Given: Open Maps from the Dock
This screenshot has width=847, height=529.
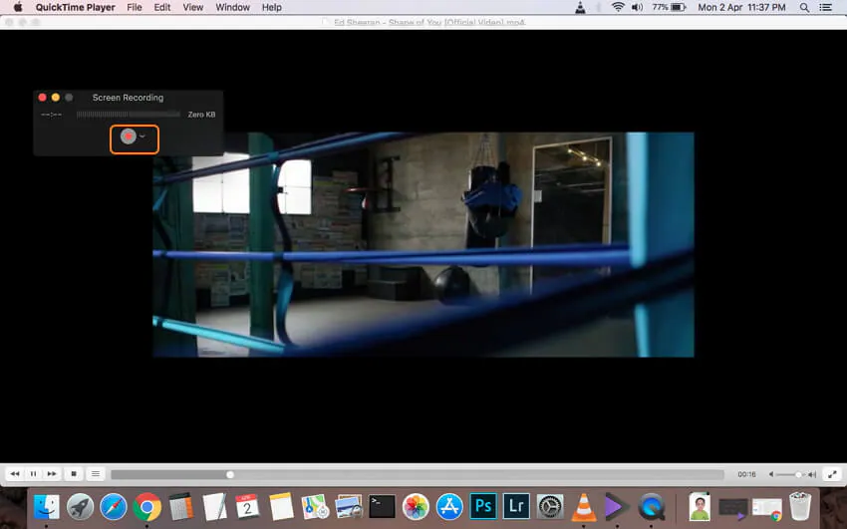Looking at the screenshot, I should [315, 507].
